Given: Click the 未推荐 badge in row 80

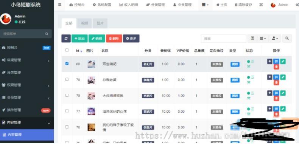Looking at the screenshot, I should [217, 64].
